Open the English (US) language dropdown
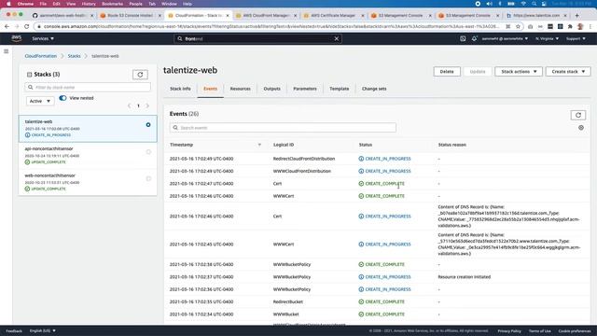Screen dimensions: 597x336 (43, 330)
